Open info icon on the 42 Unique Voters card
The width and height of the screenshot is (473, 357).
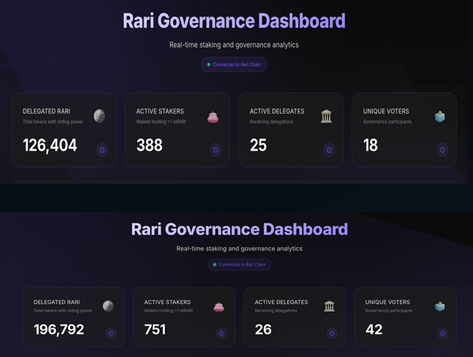point(442,333)
